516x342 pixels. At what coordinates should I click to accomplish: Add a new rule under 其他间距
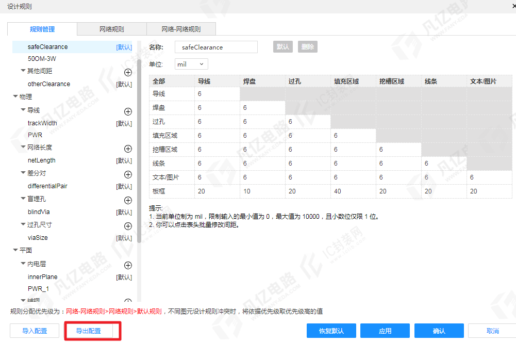tap(128, 72)
